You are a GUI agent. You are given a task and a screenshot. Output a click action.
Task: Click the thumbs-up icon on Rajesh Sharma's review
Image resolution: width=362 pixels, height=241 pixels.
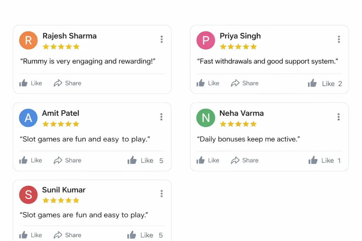(24, 83)
